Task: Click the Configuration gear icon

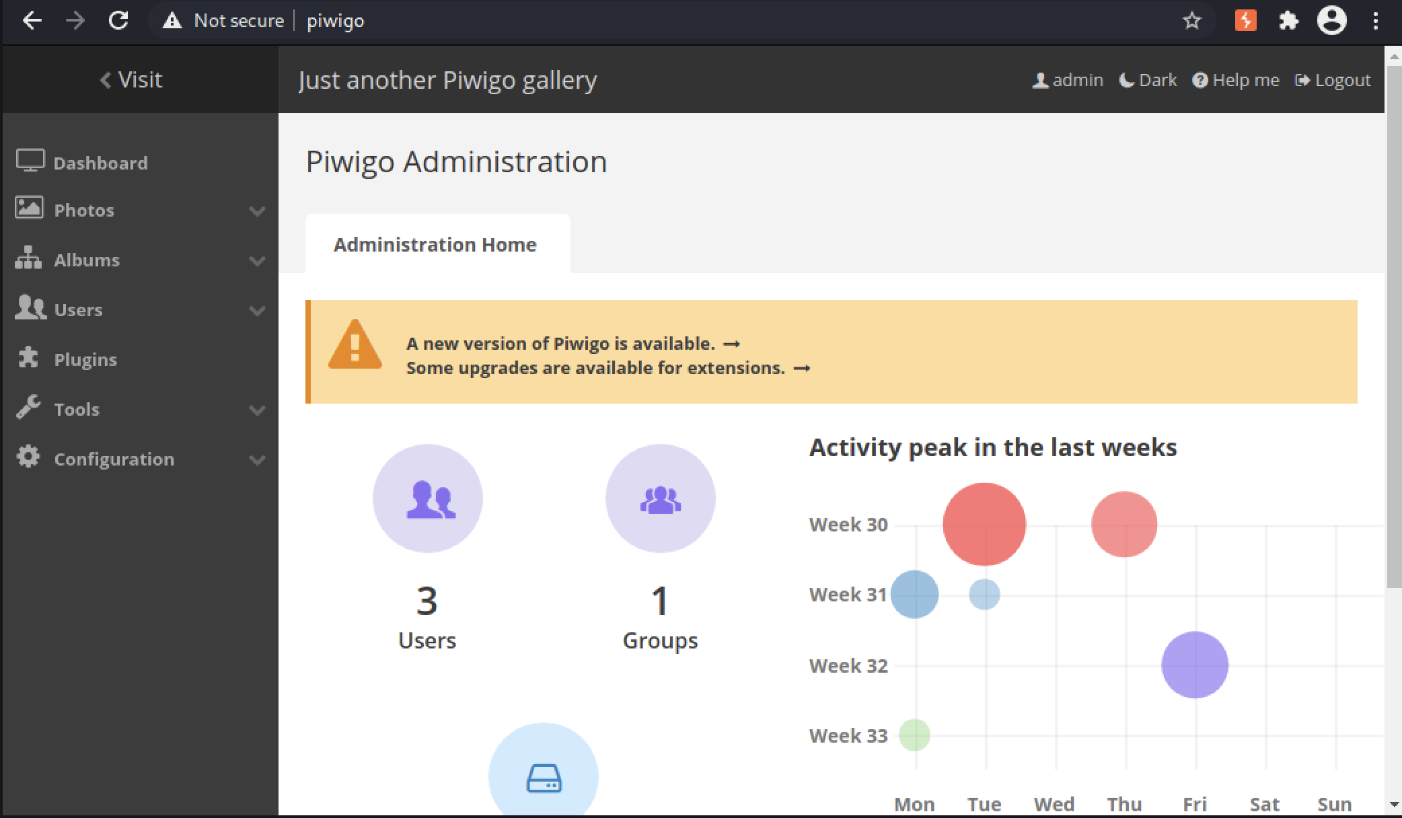Action: tap(28, 457)
